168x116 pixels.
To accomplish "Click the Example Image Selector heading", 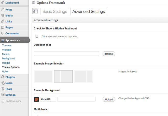I will [49, 63].
